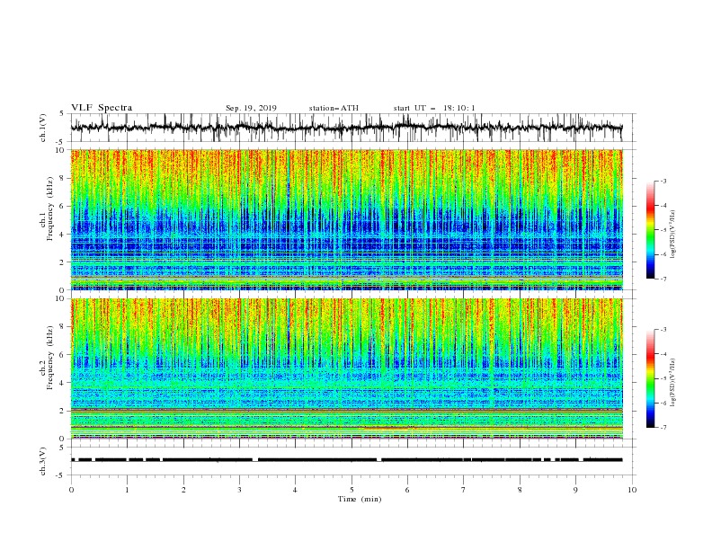This screenshot has height=550, width=712.
Task: Click the ch.1 spectrogram color scale bar
Action: click(x=650, y=230)
